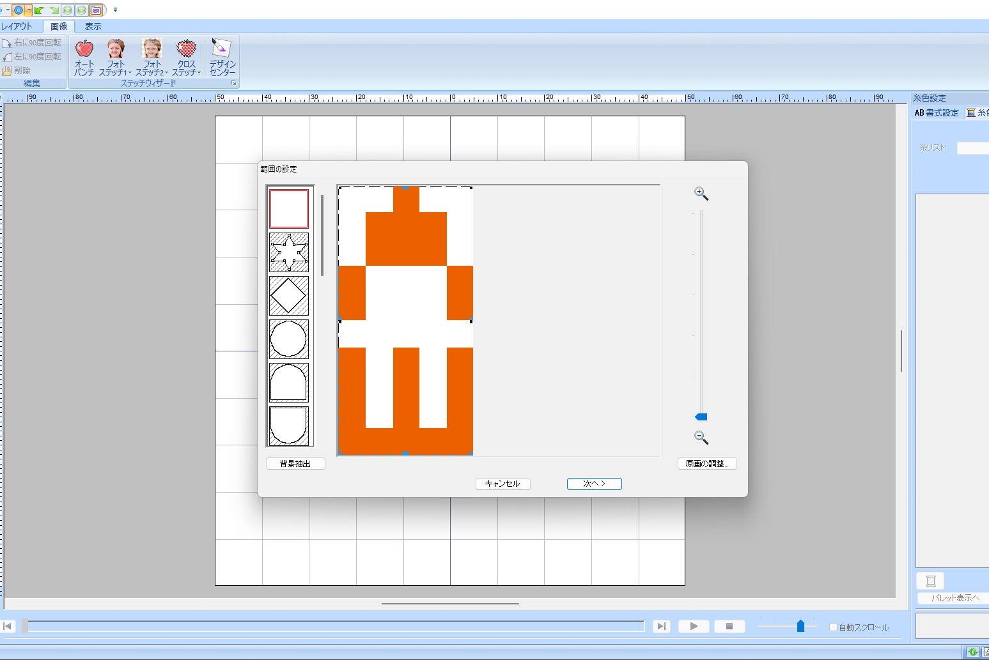The width and height of the screenshot is (989, 660).
Task: Switch to the レイアウト ribbon tab
Action: pos(17,26)
